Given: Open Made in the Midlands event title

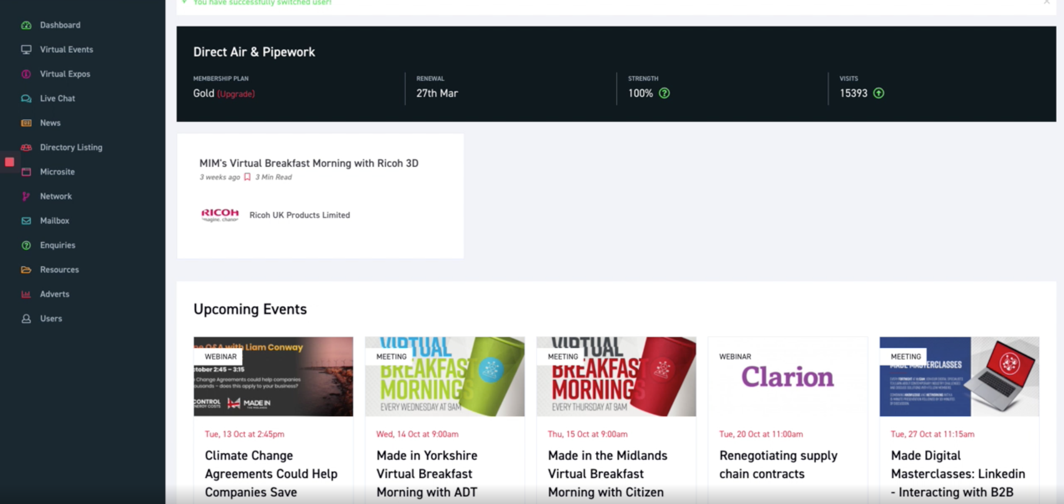Looking at the screenshot, I should click(x=607, y=473).
